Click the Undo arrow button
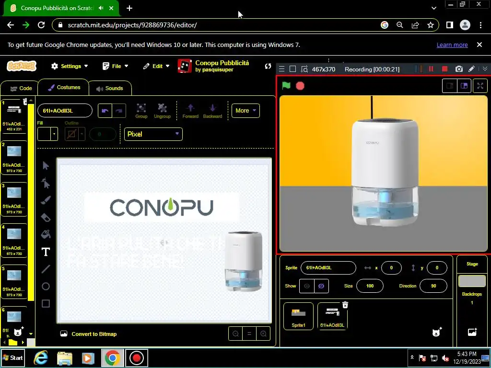Screen dimensions: 491x368 coord(105,111)
